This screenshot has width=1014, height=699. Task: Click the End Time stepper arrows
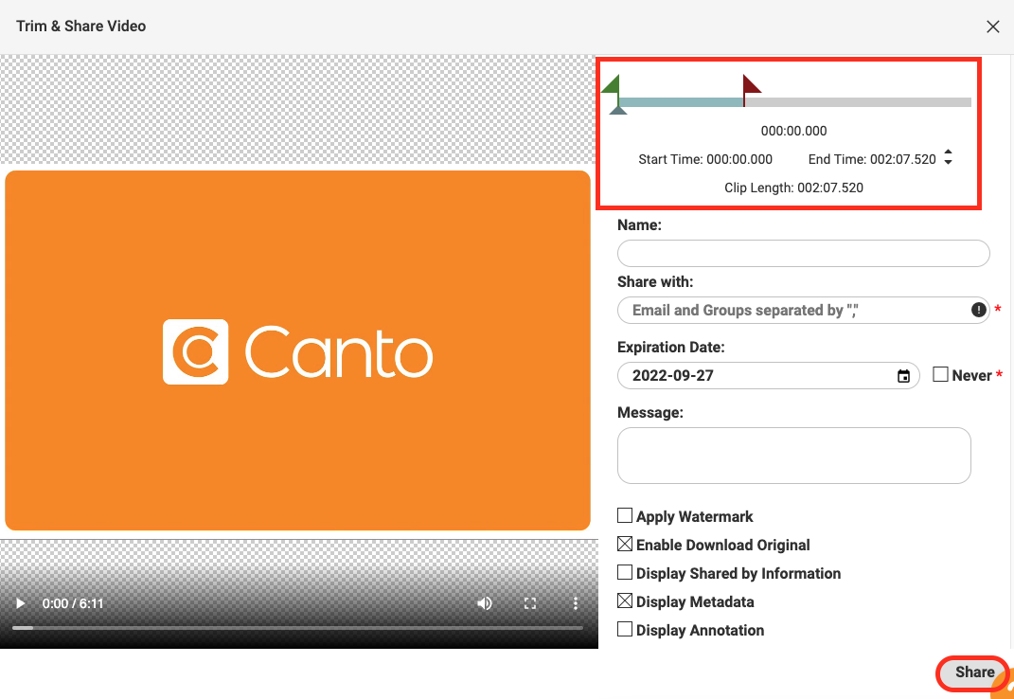pos(948,157)
